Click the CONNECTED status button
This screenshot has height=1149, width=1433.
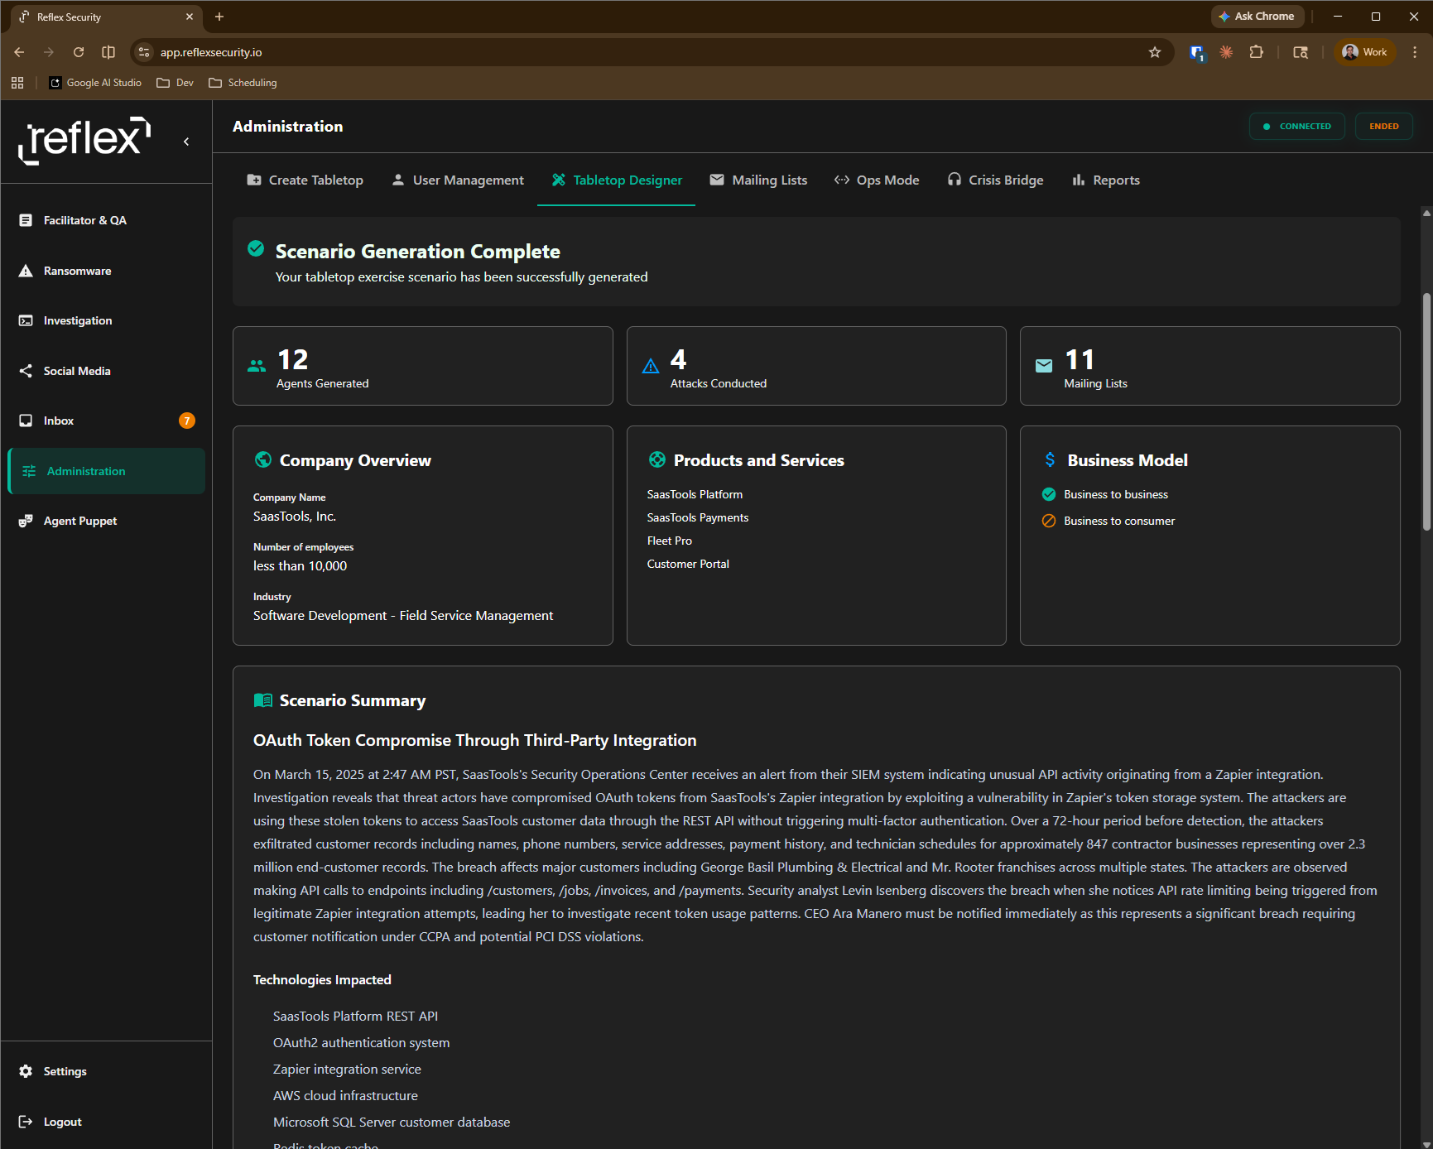[x=1296, y=127]
